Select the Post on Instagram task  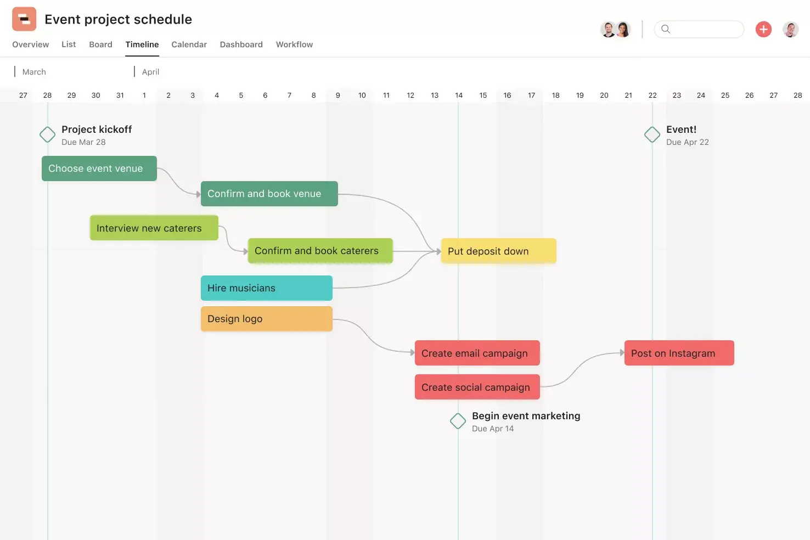pos(678,353)
